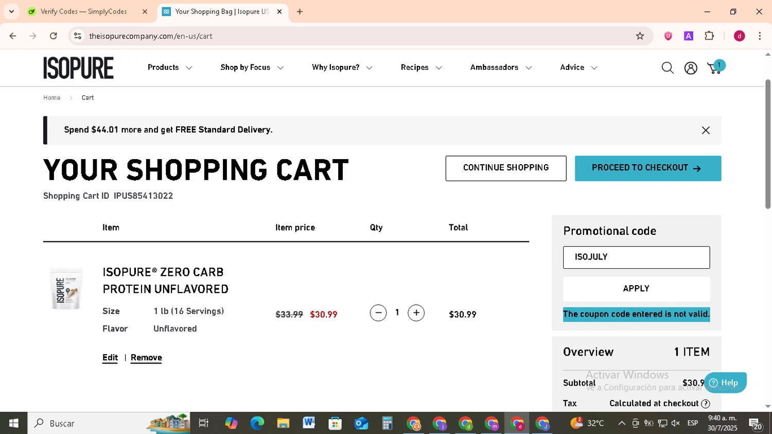Click the Home breadcrumb link
Image resolution: width=772 pixels, height=434 pixels.
pos(51,98)
